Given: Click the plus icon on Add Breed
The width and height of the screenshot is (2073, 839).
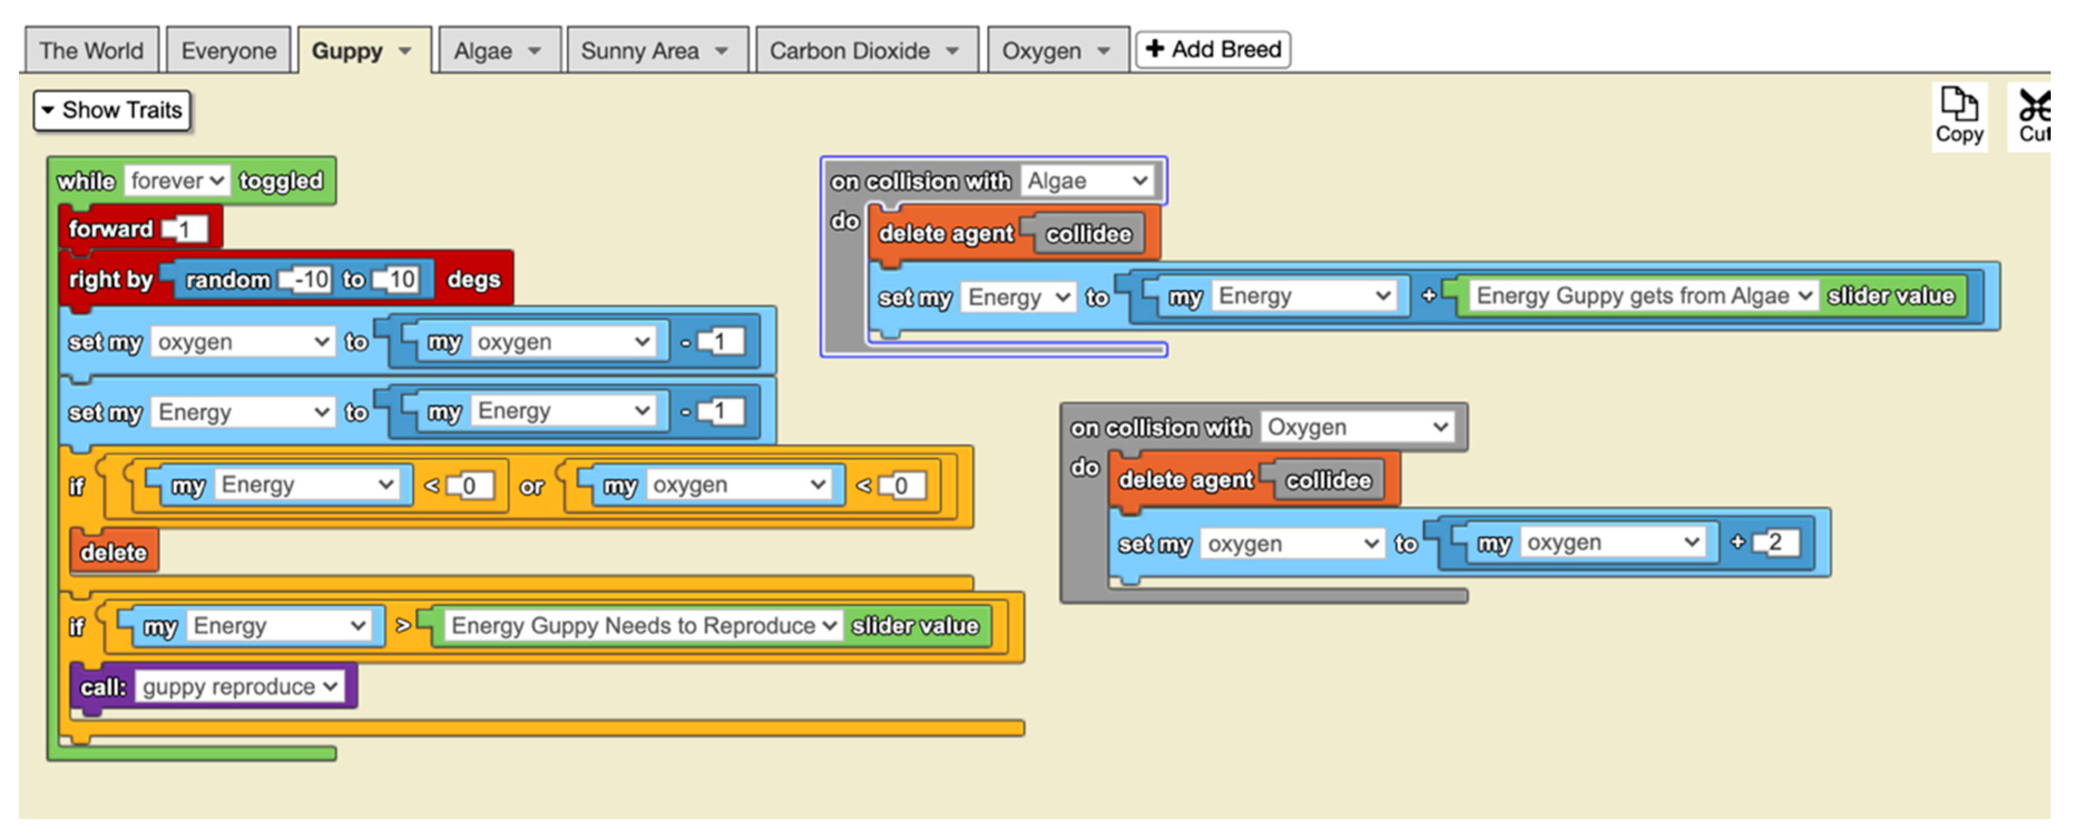Looking at the screenshot, I should (1155, 49).
